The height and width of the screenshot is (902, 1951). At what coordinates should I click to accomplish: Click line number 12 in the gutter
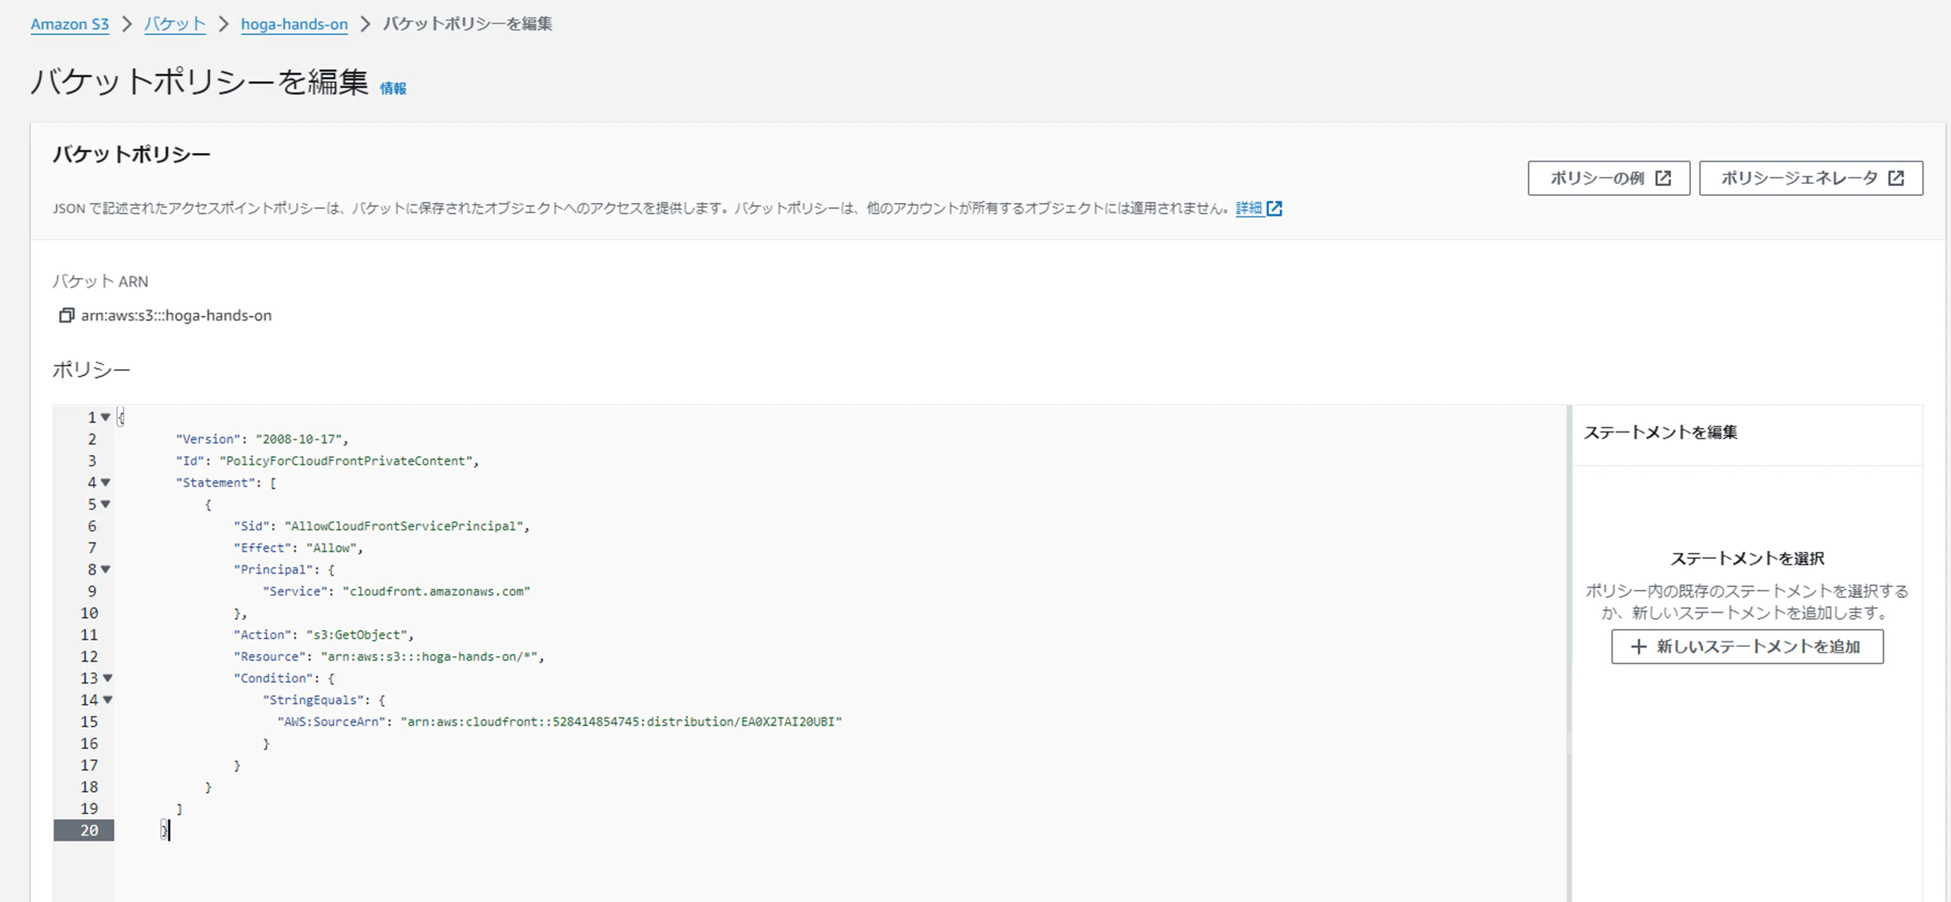[x=90, y=657]
